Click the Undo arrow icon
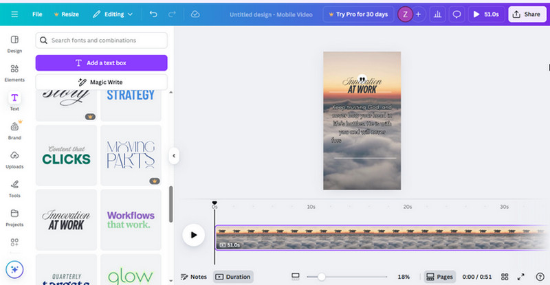This screenshot has height=285, width=550. (x=153, y=14)
